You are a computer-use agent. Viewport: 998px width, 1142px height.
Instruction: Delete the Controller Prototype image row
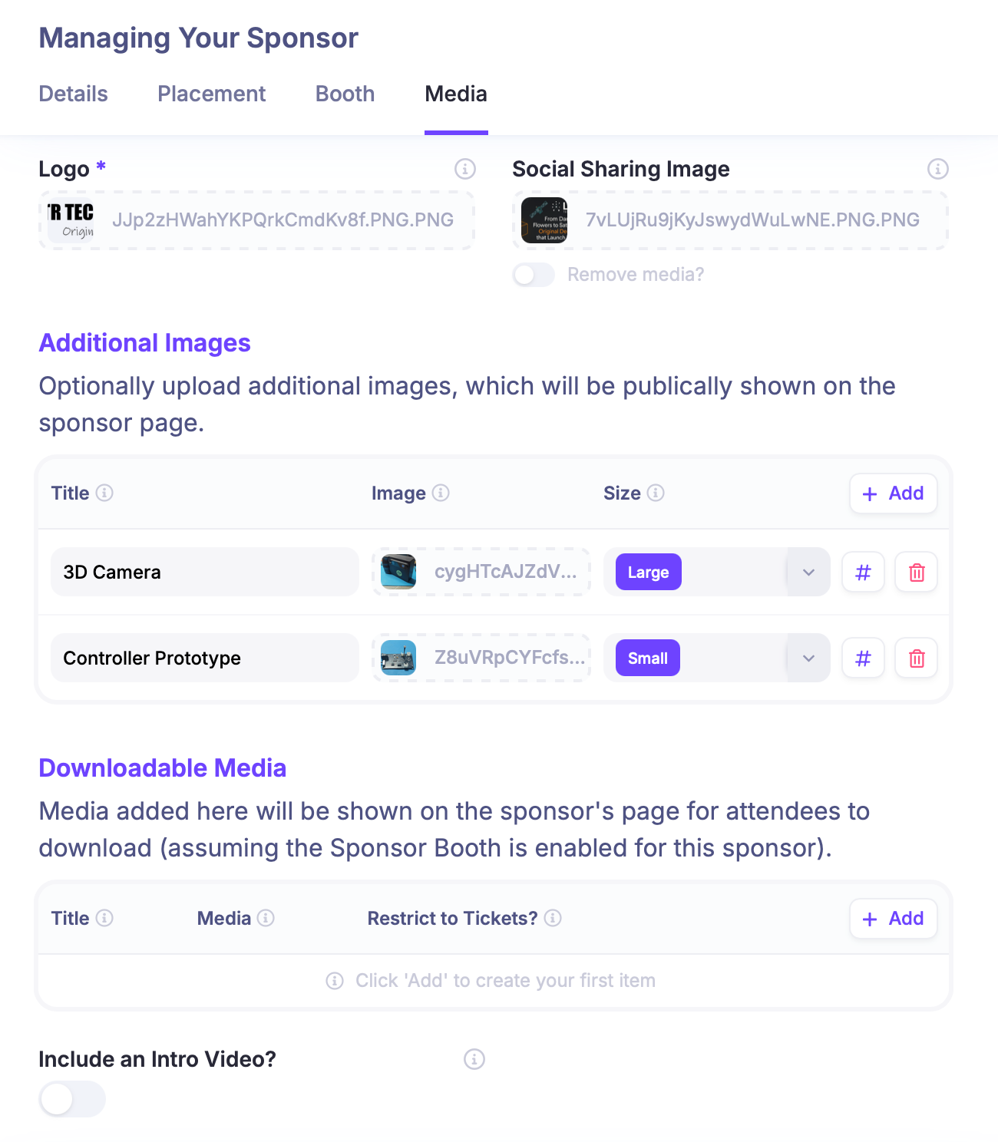tap(917, 658)
